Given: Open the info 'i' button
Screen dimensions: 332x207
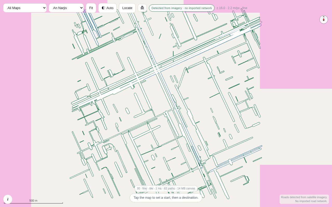Looking at the screenshot, I should pos(8,199).
